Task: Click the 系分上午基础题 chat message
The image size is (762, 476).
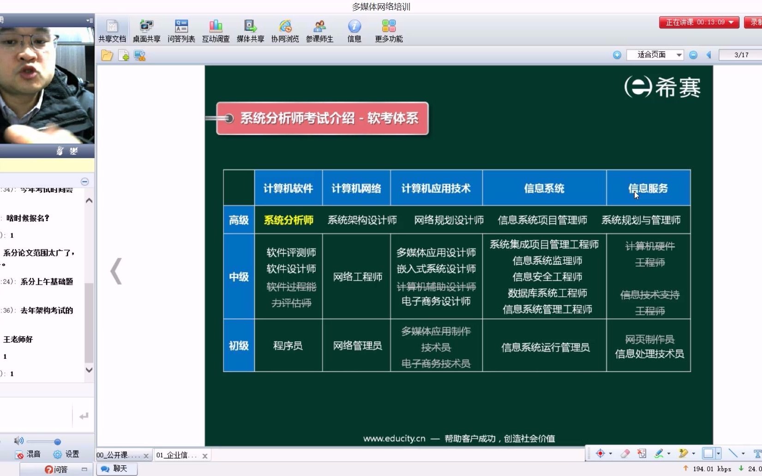Action: (47, 282)
